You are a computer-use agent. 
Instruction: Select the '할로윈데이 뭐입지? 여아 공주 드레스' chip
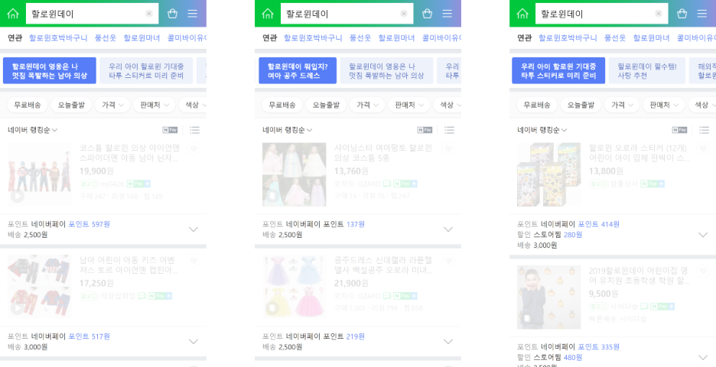click(x=298, y=71)
